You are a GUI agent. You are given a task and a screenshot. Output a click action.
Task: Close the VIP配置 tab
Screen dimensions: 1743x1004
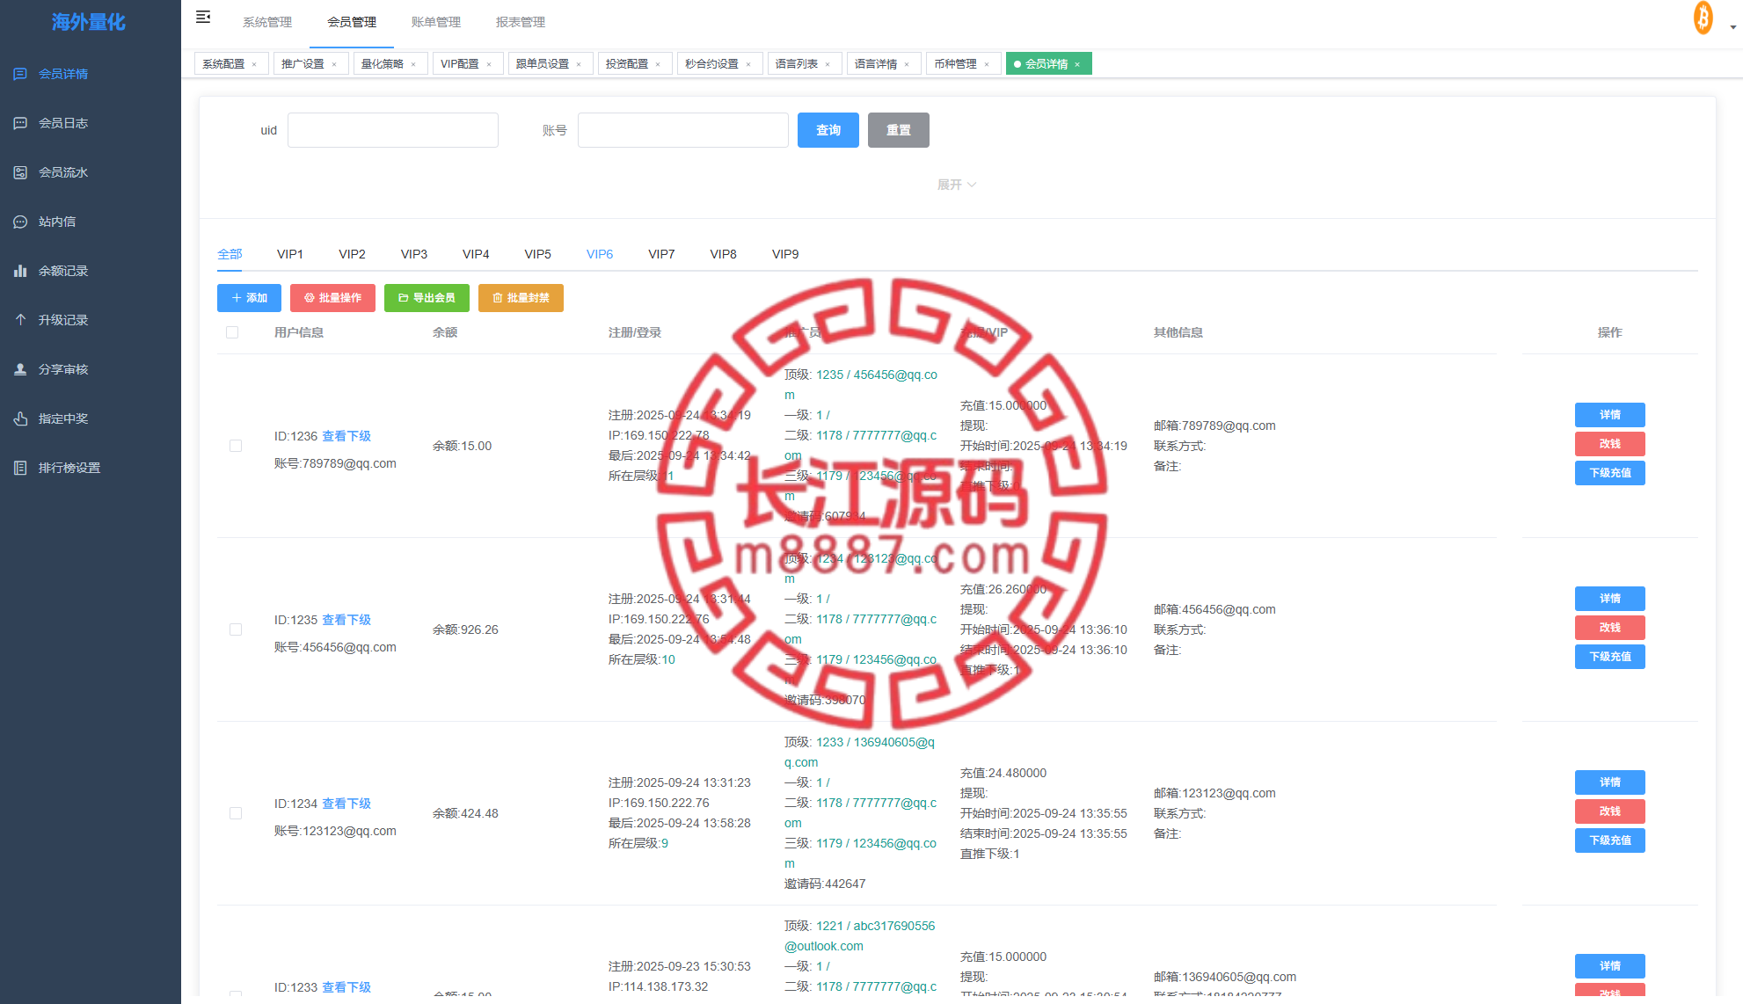pyautogui.click(x=489, y=64)
